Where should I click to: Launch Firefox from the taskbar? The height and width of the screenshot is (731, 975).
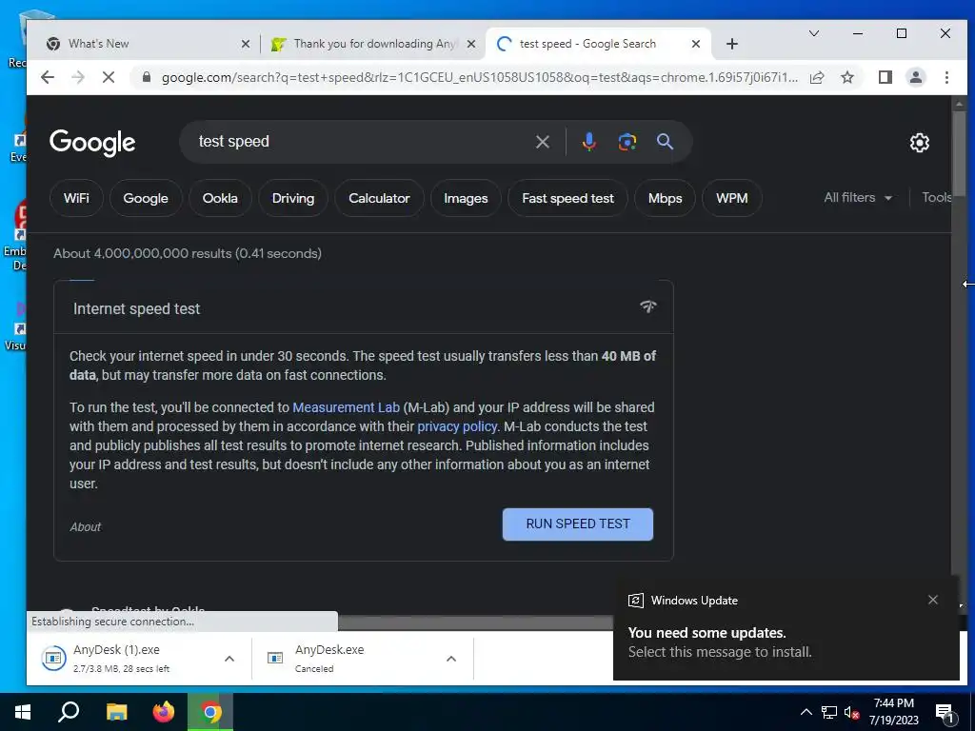(164, 712)
